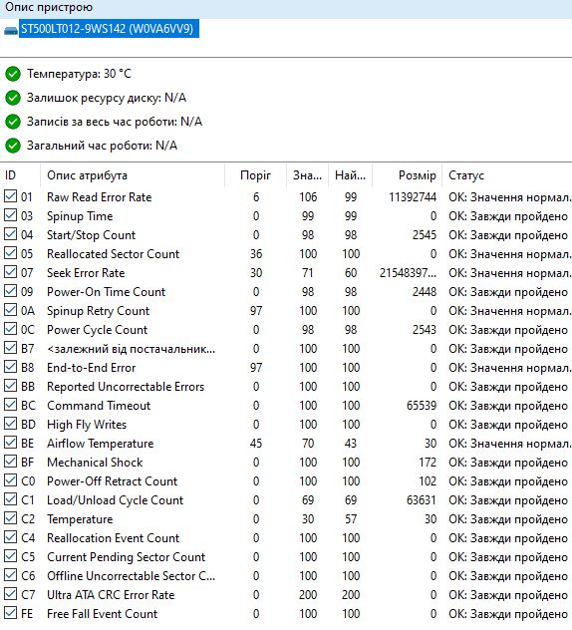Toggle the C4 Reallocation Event Count checkbox
This screenshot has height=630, width=572.
coord(10,537)
